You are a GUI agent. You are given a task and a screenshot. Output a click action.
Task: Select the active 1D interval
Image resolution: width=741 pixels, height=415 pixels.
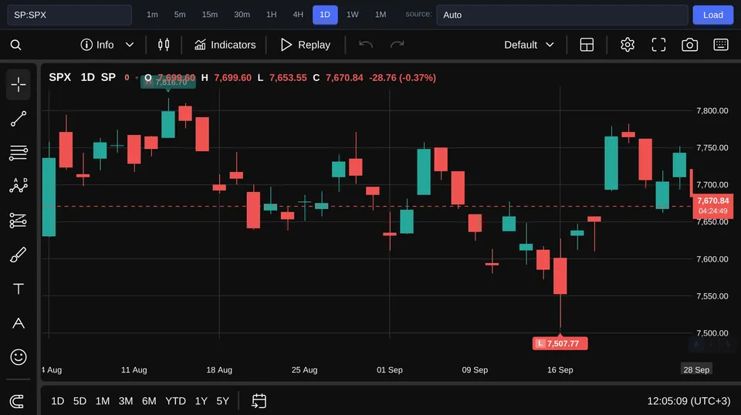[325, 15]
